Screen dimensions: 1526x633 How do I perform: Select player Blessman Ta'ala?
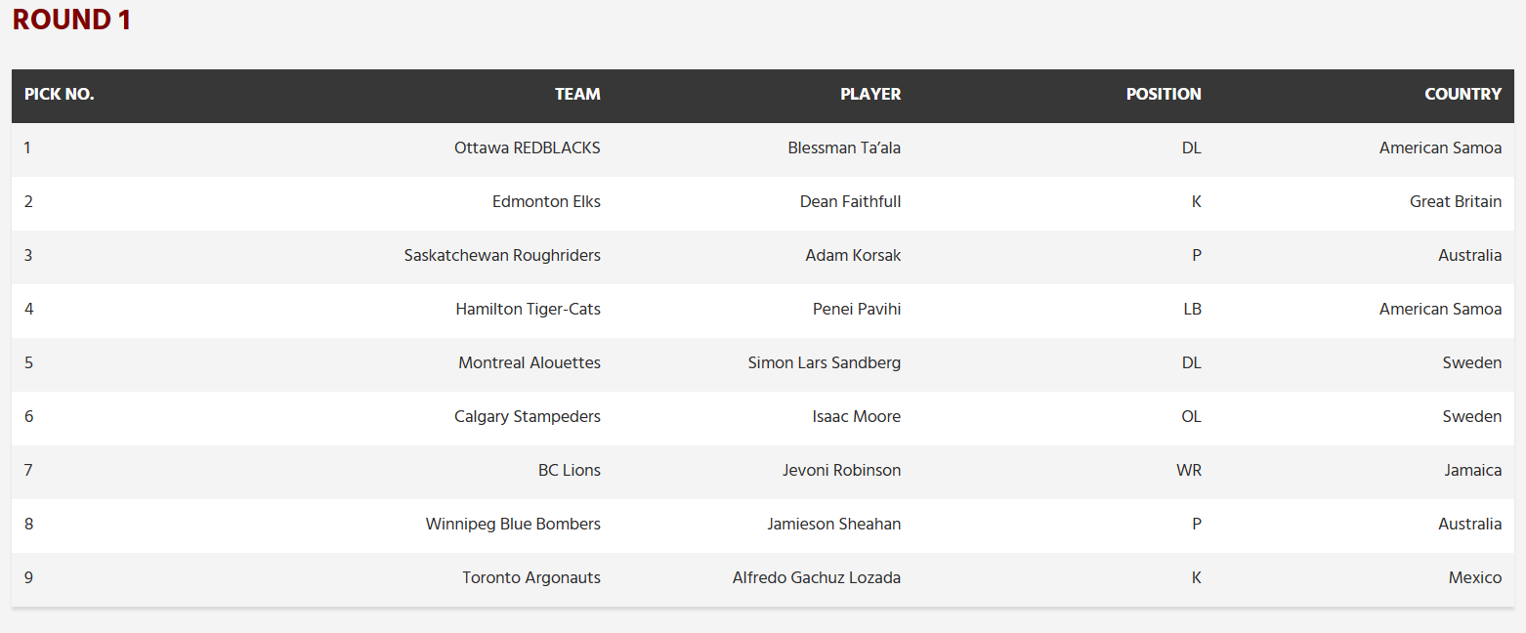(x=844, y=148)
